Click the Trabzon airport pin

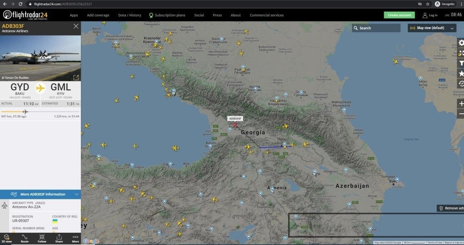coord(170,164)
